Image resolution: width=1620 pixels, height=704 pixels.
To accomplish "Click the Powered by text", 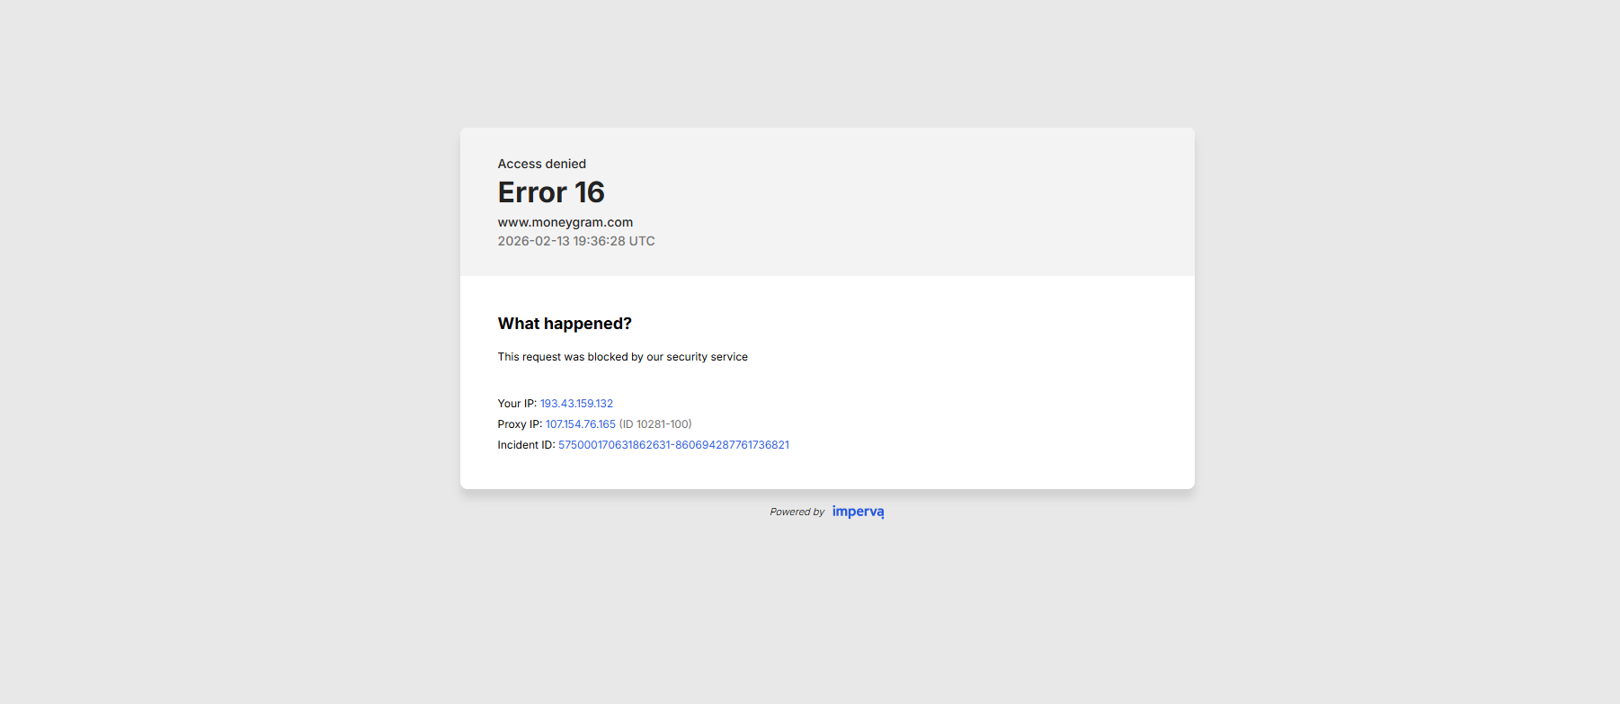I will (x=797, y=512).
